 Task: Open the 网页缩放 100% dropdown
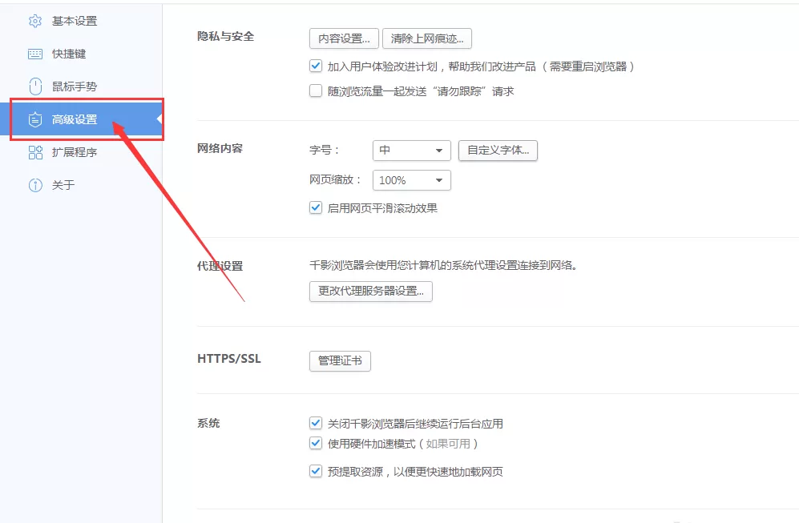point(412,180)
